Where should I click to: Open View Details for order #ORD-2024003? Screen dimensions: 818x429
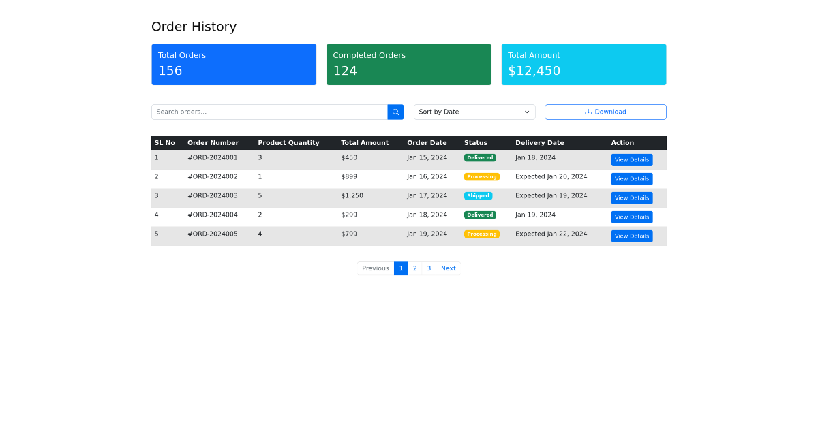click(631, 198)
